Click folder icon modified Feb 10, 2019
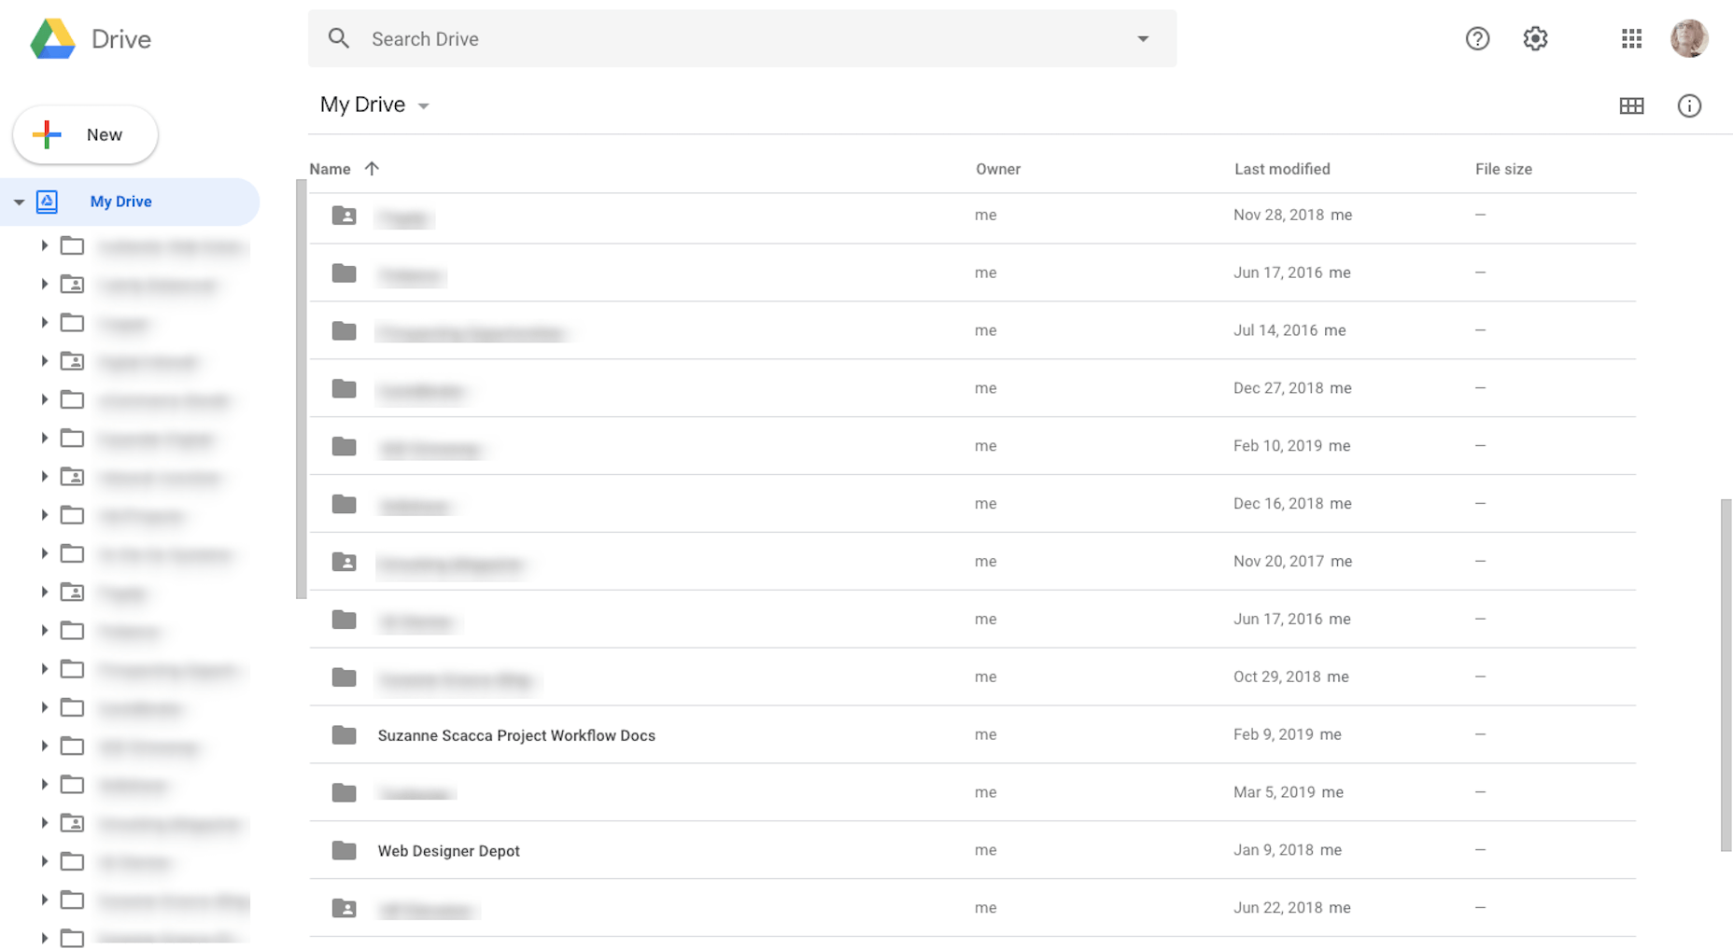The width and height of the screenshot is (1733, 949). [x=345, y=447]
